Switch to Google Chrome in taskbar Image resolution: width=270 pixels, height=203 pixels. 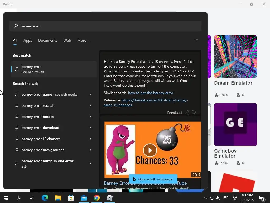click(97, 198)
